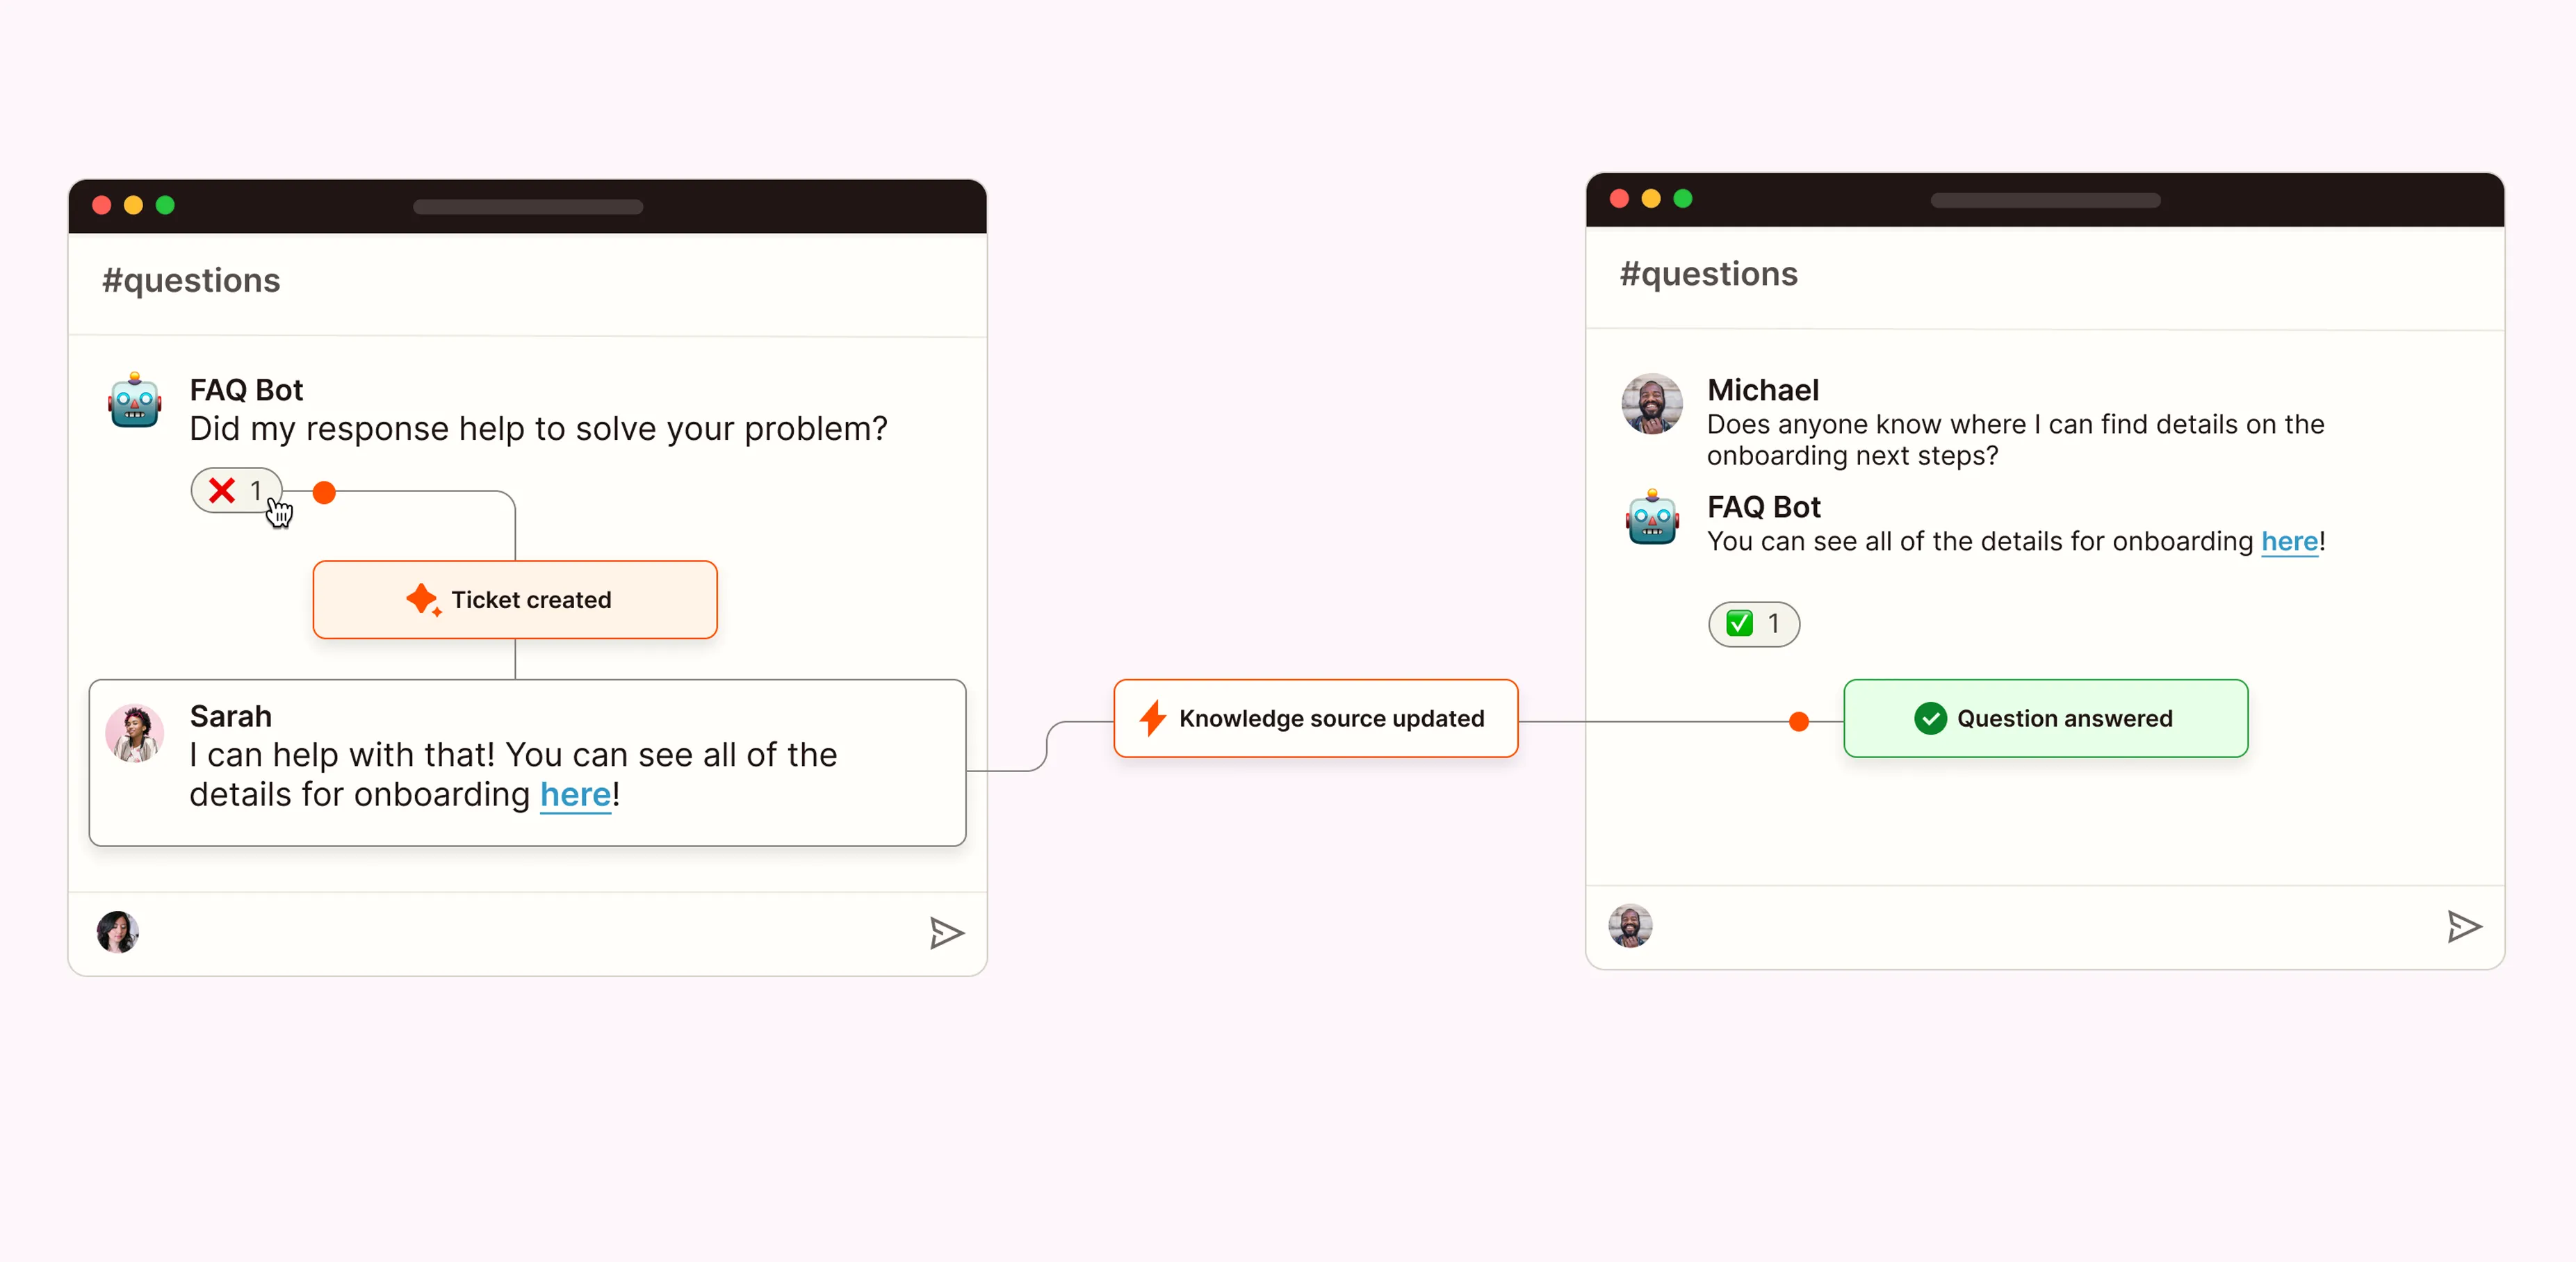Click the Question answered badge
This screenshot has width=2576, height=1262.
pos(2044,718)
